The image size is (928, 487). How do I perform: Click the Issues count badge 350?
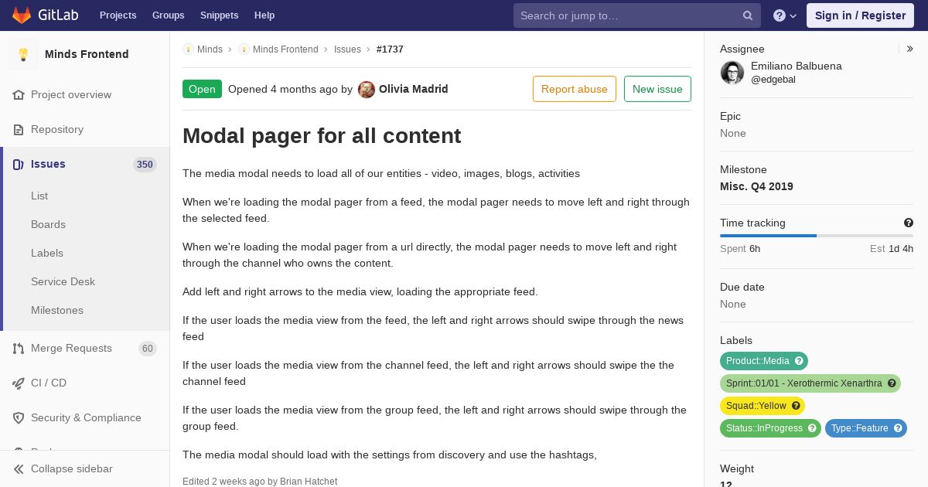click(145, 165)
